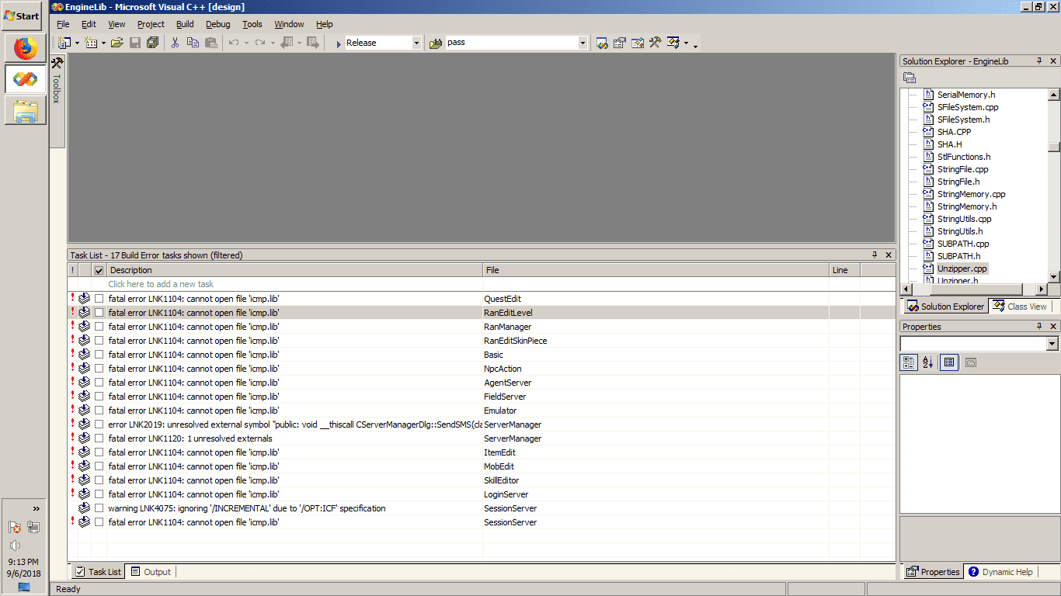Click the checked column header checkbox
Viewport: 1061px width, 596px height.
[x=99, y=270]
